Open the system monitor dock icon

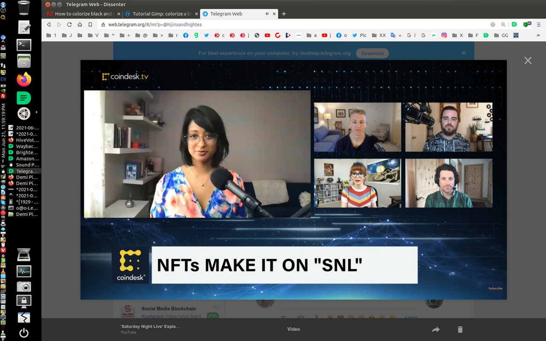coord(24,271)
